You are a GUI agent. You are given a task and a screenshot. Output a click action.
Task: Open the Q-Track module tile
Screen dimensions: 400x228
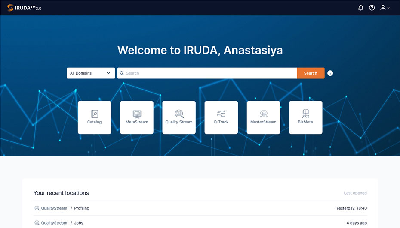pos(221,117)
